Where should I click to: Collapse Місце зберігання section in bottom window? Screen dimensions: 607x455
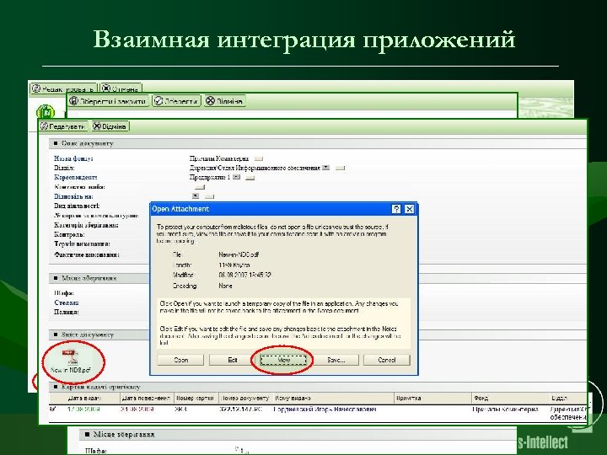point(87,434)
